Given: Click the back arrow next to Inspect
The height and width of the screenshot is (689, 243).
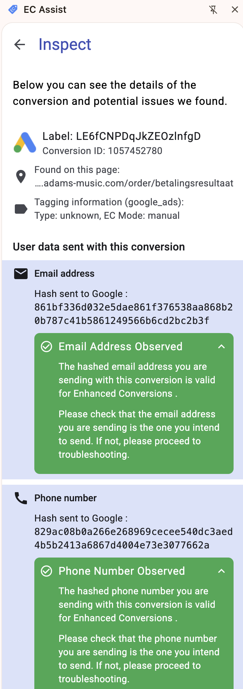Looking at the screenshot, I should coord(20,44).
